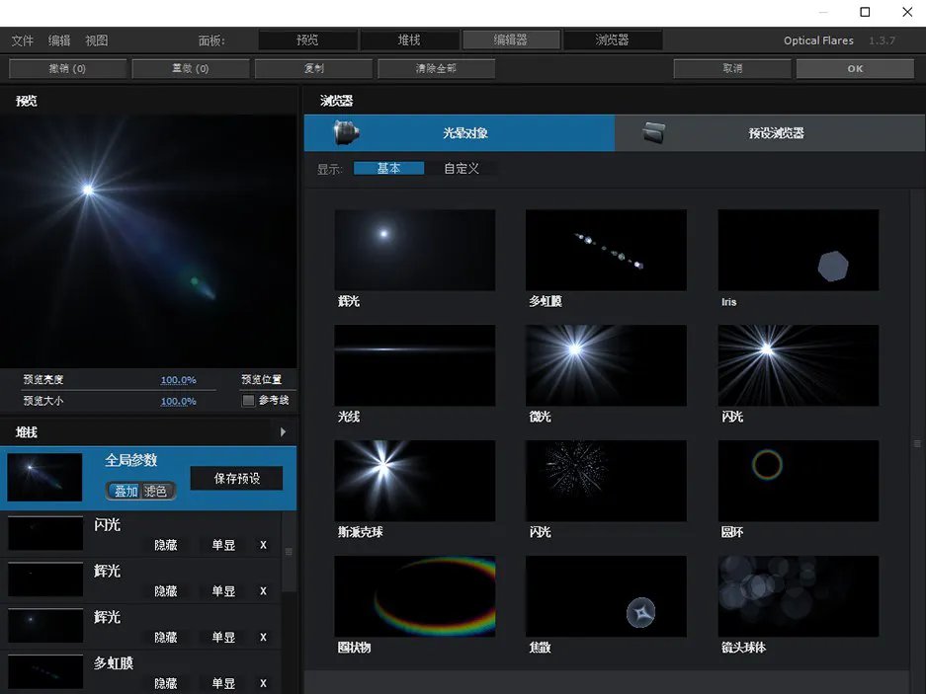
Task: Click the 斯派克球 spike ball element
Action: click(x=414, y=481)
